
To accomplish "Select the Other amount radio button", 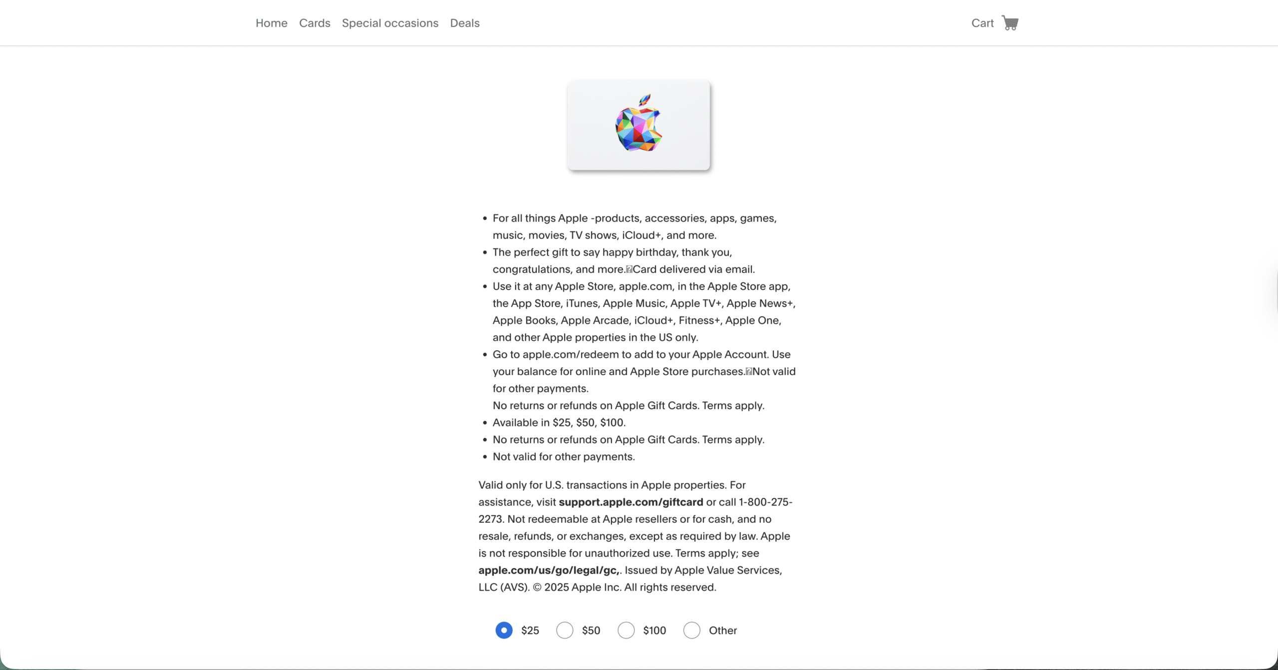I will [x=692, y=630].
